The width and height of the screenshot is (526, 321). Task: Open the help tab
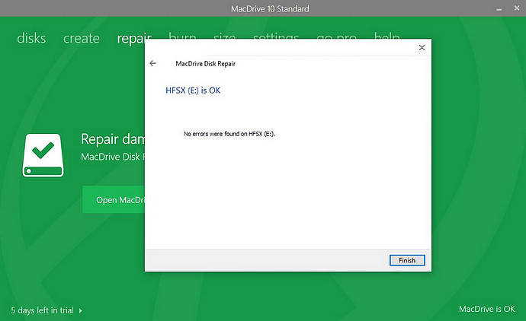386,36
